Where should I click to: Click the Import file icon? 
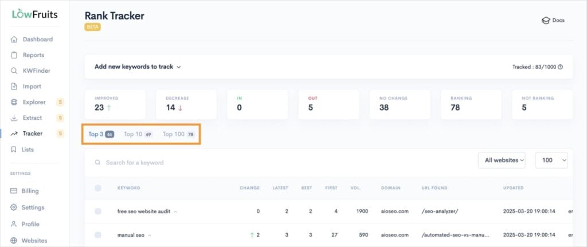[x=14, y=87]
